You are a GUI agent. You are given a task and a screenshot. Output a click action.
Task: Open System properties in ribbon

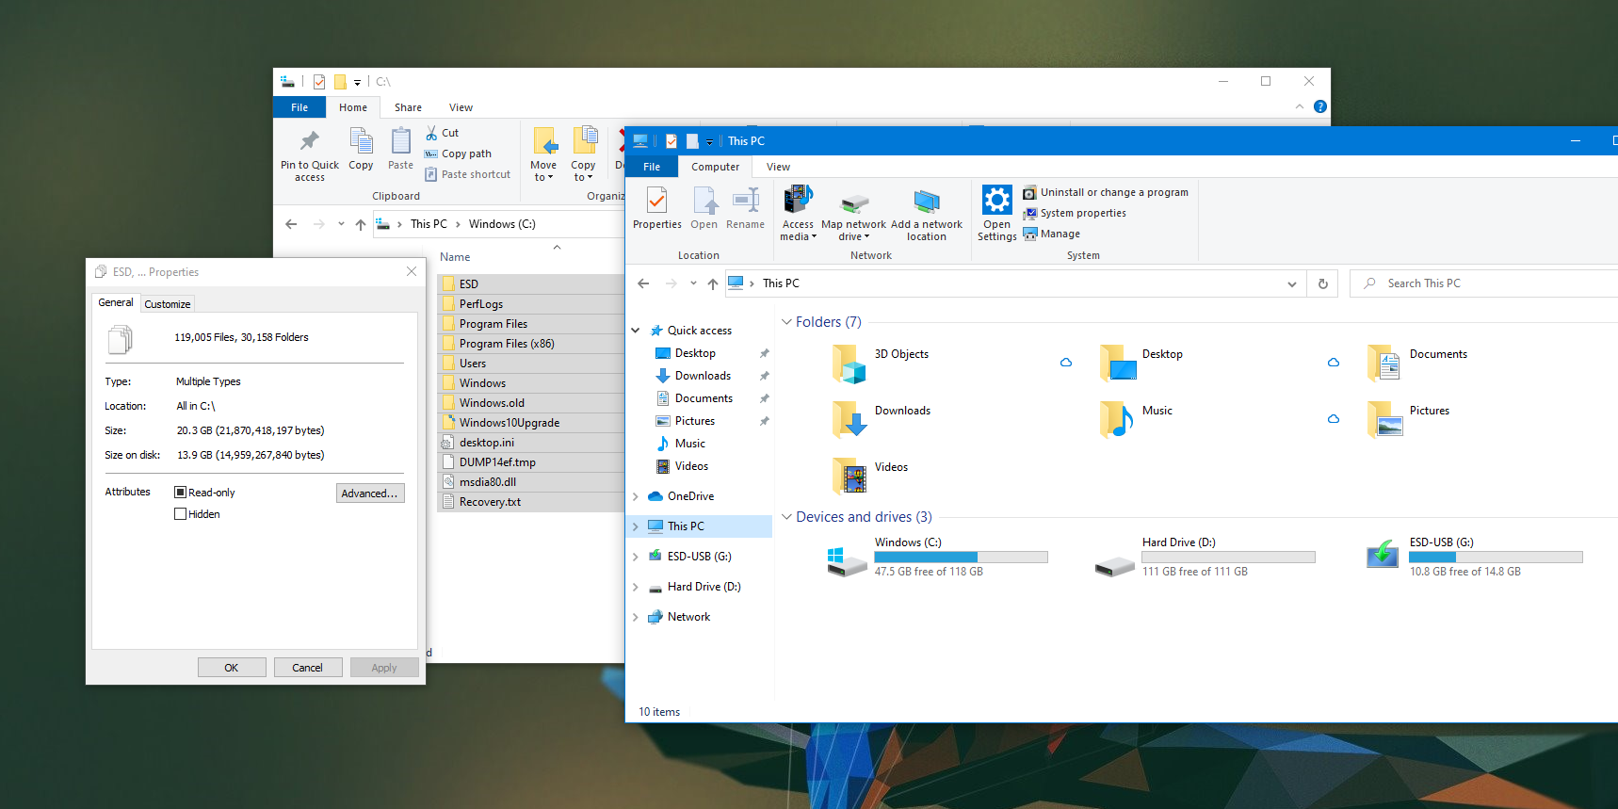click(1075, 213)
